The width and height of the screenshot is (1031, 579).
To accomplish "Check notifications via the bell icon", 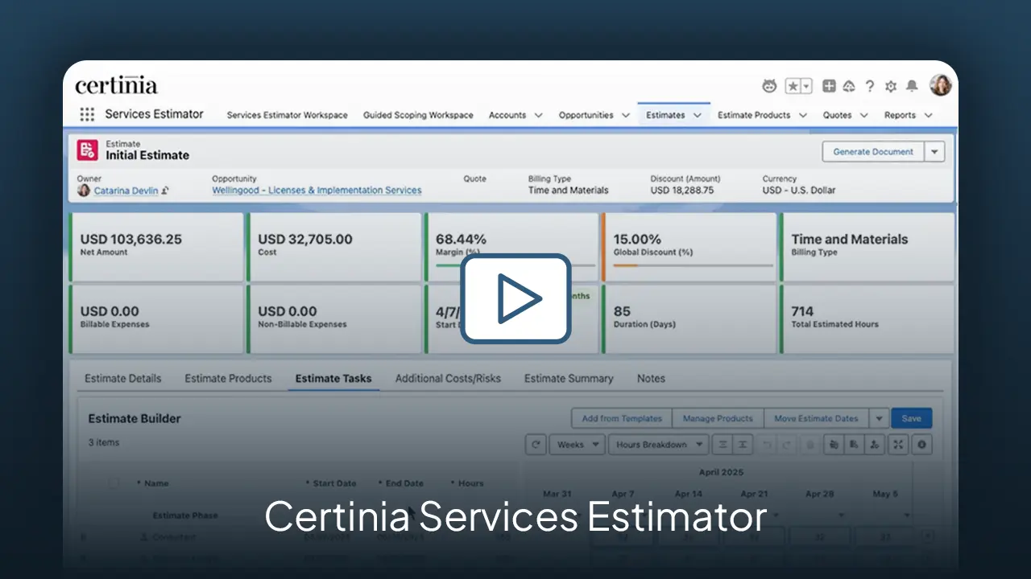I will point(911,86).
